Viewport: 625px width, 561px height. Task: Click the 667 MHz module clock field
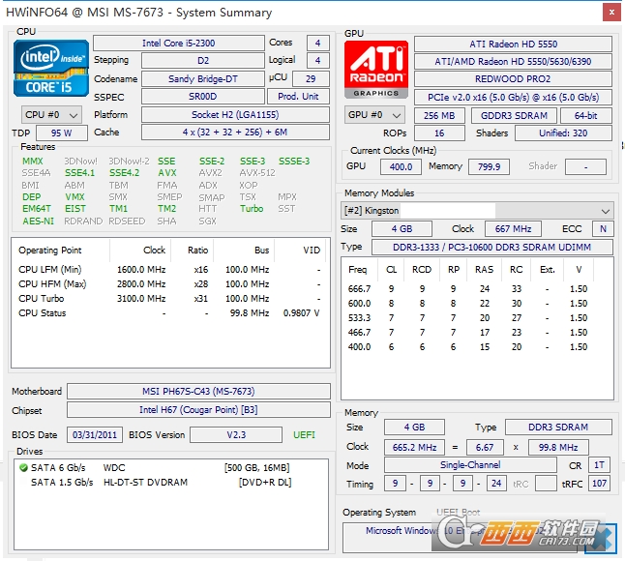tap(513, 228)
